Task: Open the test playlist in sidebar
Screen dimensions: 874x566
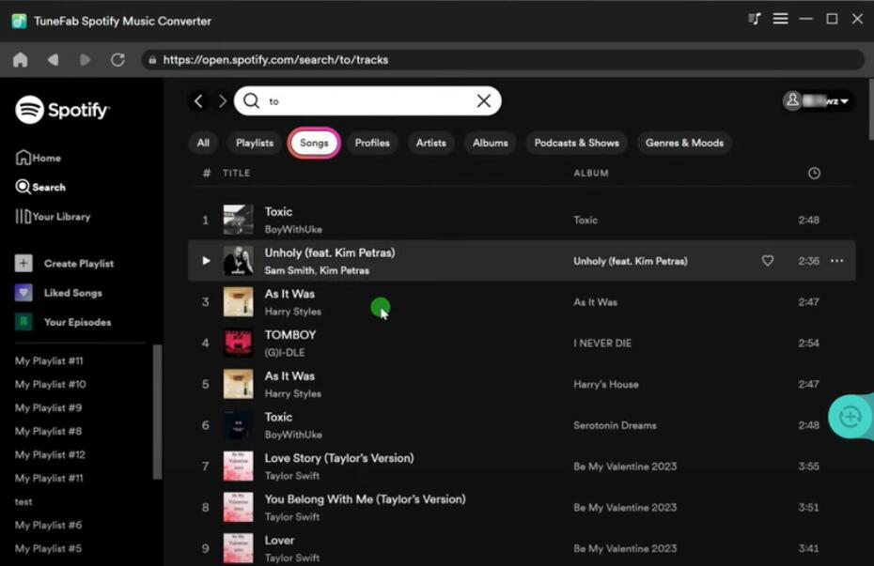Action: [x=23, y=502]
